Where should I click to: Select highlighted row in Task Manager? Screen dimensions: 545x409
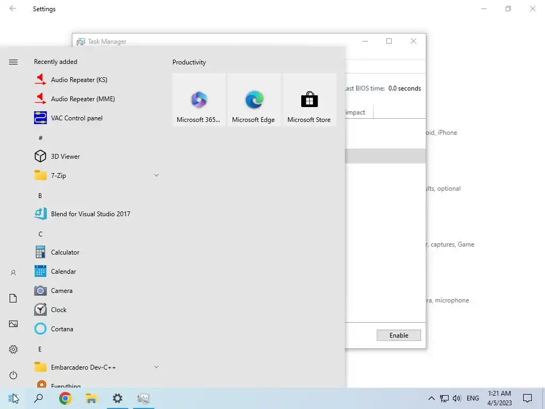coord(385,156)
